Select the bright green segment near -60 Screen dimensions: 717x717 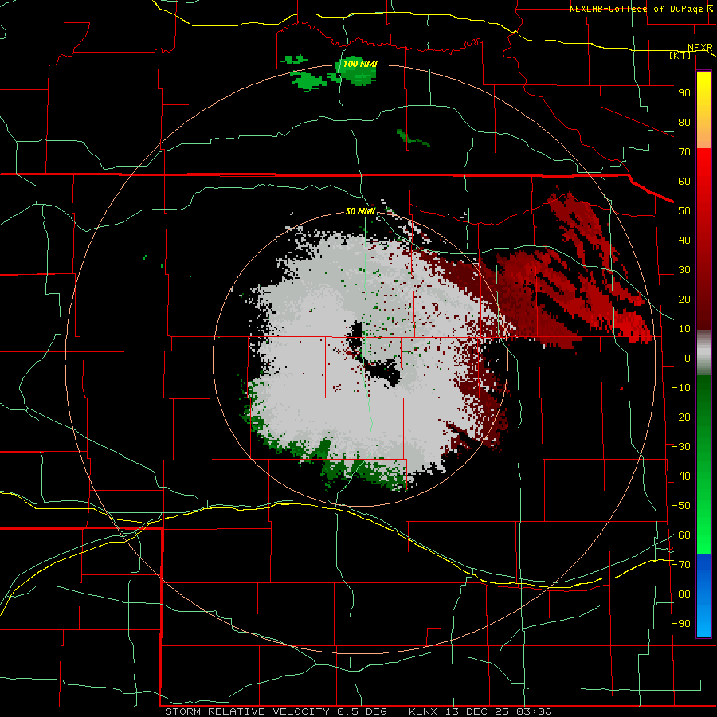click(703, 535)
